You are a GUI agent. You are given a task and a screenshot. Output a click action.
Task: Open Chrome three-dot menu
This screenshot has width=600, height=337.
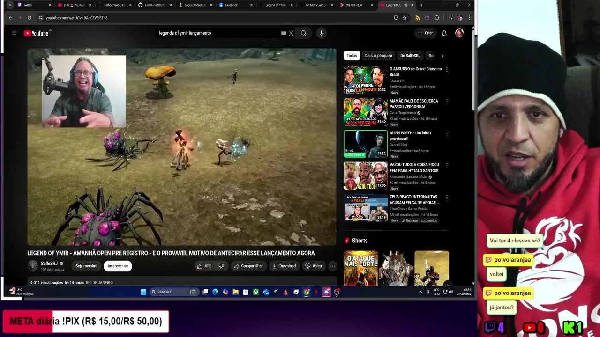pos(469,18)
